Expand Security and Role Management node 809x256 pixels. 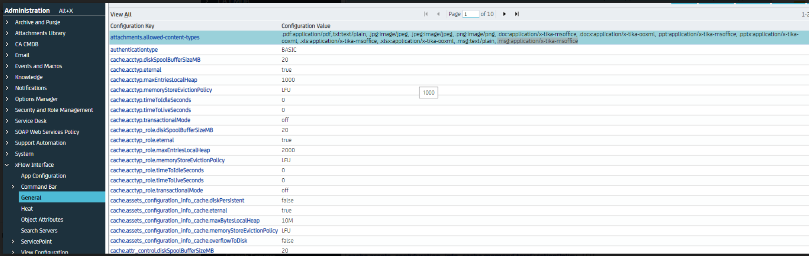pos(7,110)
